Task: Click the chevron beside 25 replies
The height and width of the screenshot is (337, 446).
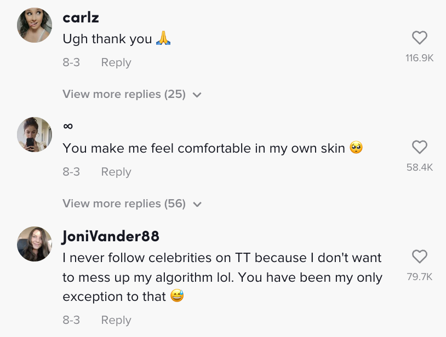Action: (197, 95)
